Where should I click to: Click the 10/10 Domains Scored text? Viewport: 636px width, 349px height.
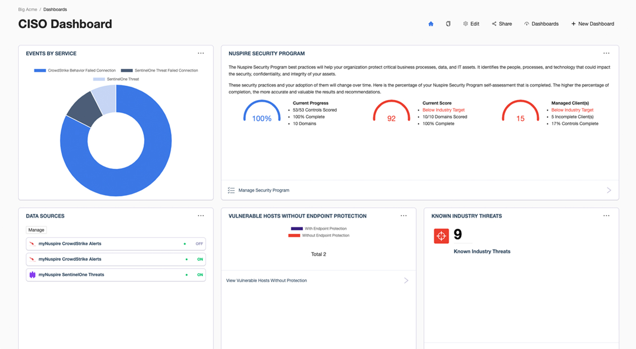444,117
